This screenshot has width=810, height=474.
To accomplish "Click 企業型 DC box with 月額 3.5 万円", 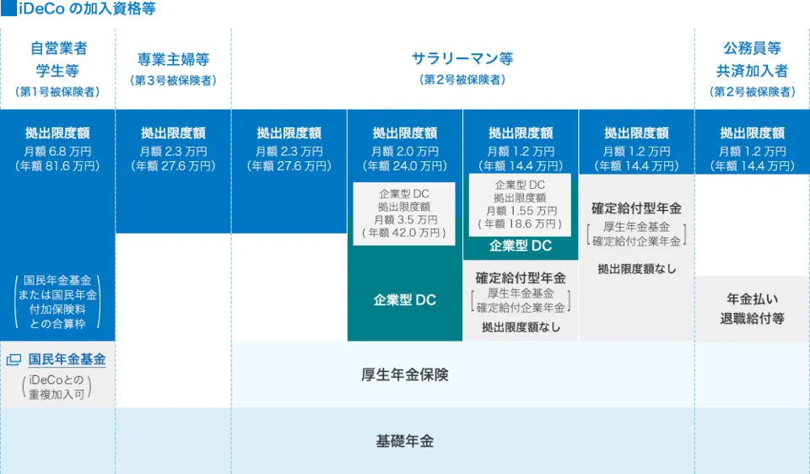I will click(404, 213).
